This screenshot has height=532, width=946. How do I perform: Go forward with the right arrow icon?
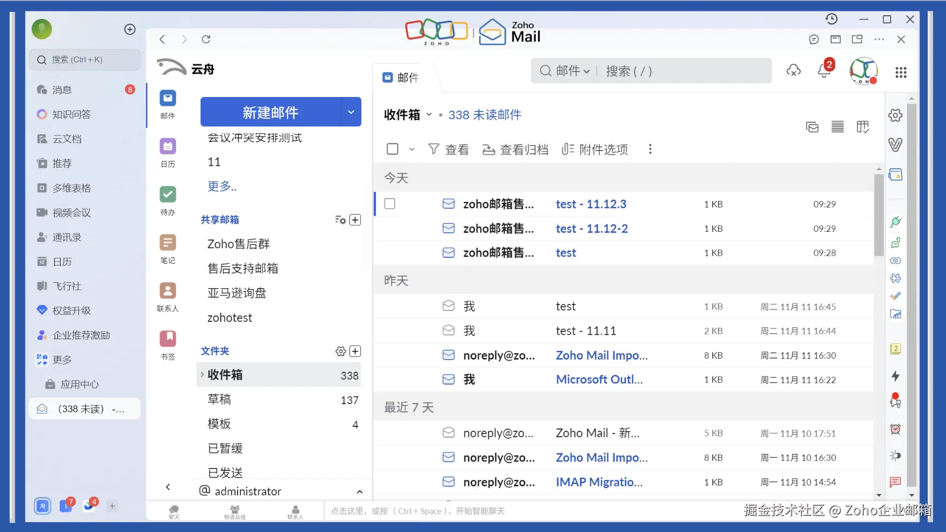(x=184, y=39)
